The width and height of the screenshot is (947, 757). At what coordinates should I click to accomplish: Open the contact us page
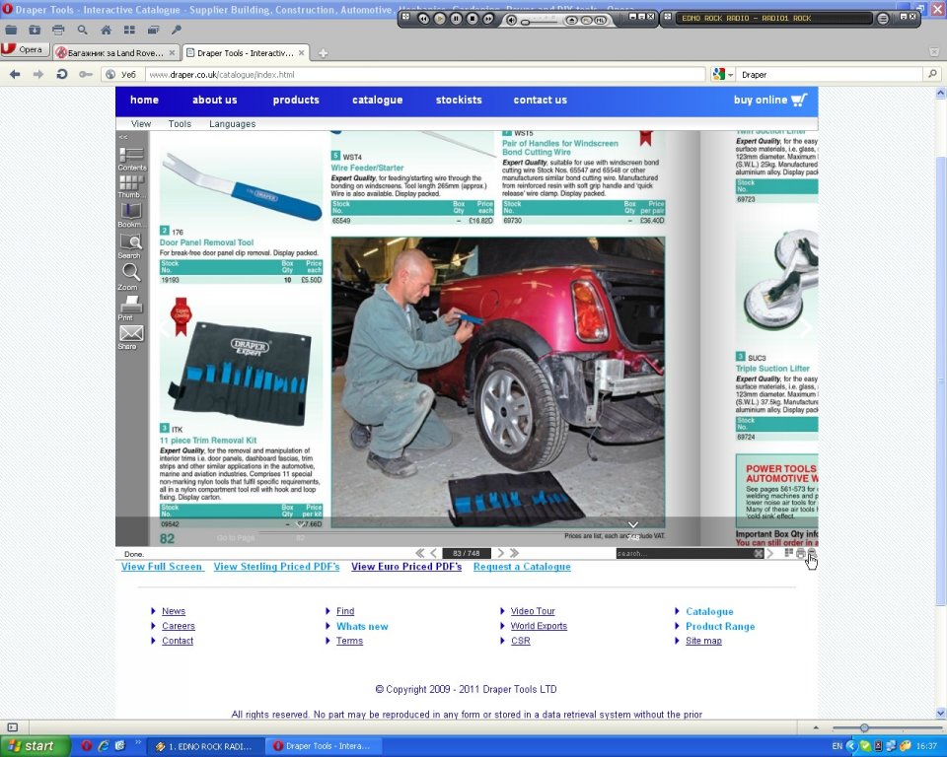[x=541, y=101]
